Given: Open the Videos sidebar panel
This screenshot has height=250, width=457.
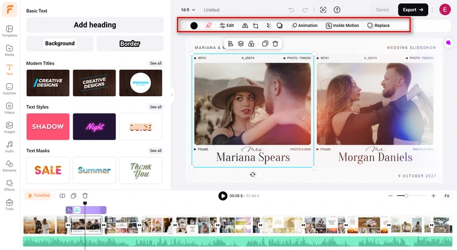Looking at the screenshot, I should point(9,108).
